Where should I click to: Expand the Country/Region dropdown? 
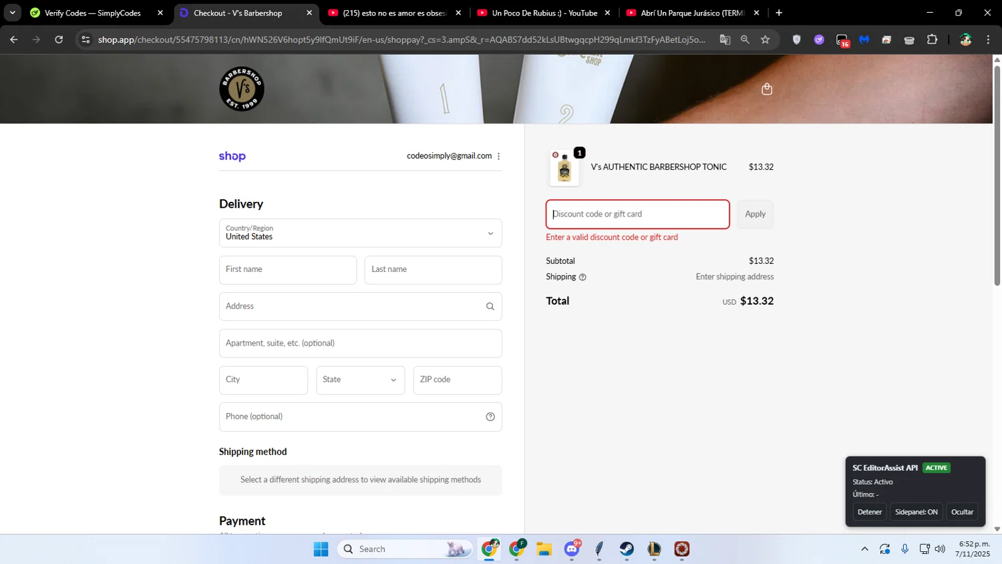click(x=361, y=233)
